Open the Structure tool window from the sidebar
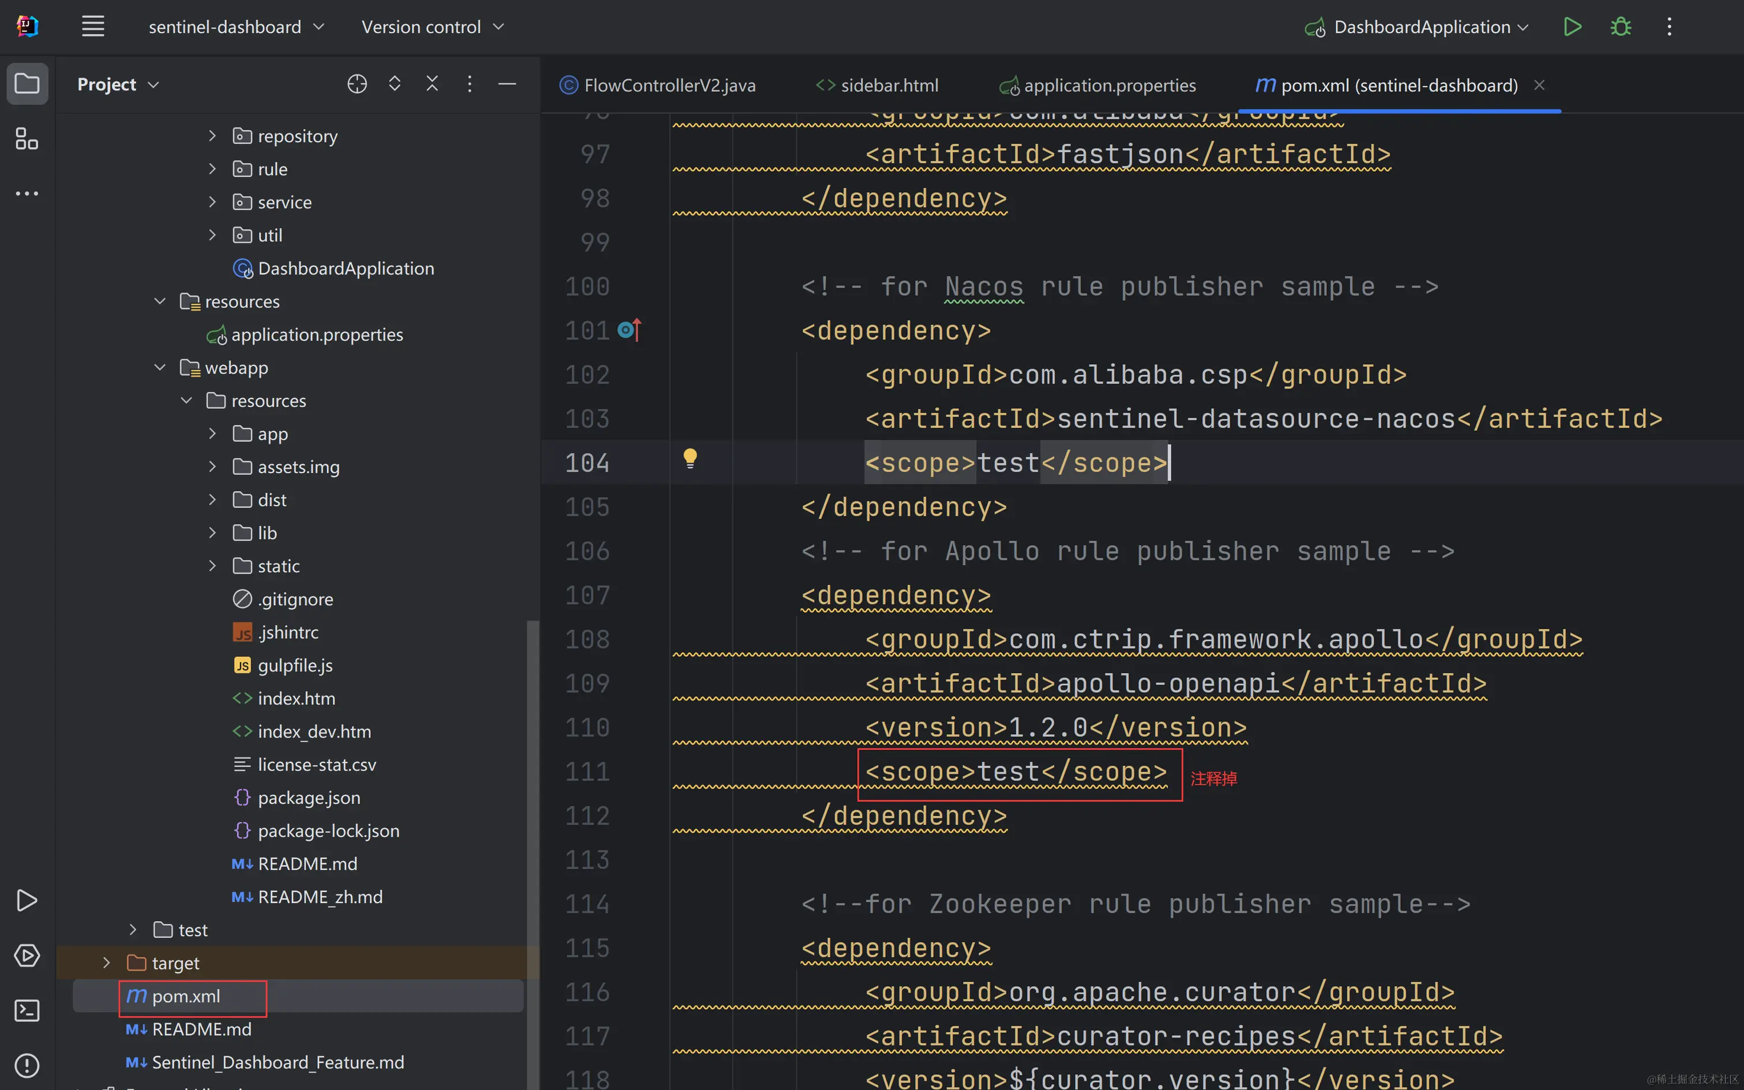Screen dimensions: 1744x1090 (x=27, y=138)
